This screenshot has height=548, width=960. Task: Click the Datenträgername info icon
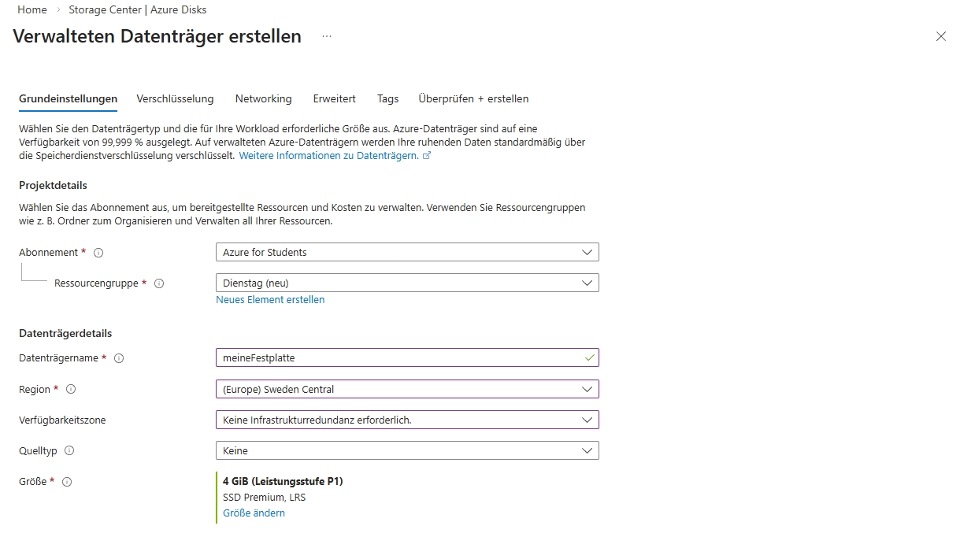119,358
